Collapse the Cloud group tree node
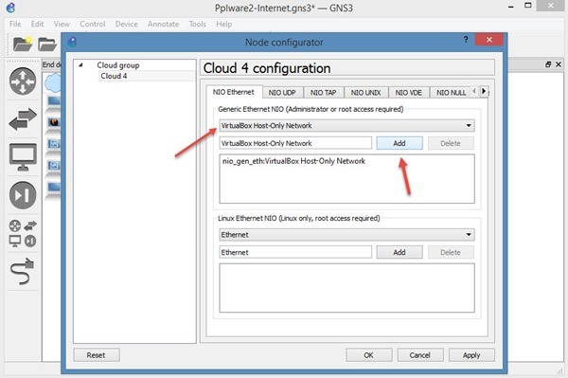568x378 pixels. point(80,65)
